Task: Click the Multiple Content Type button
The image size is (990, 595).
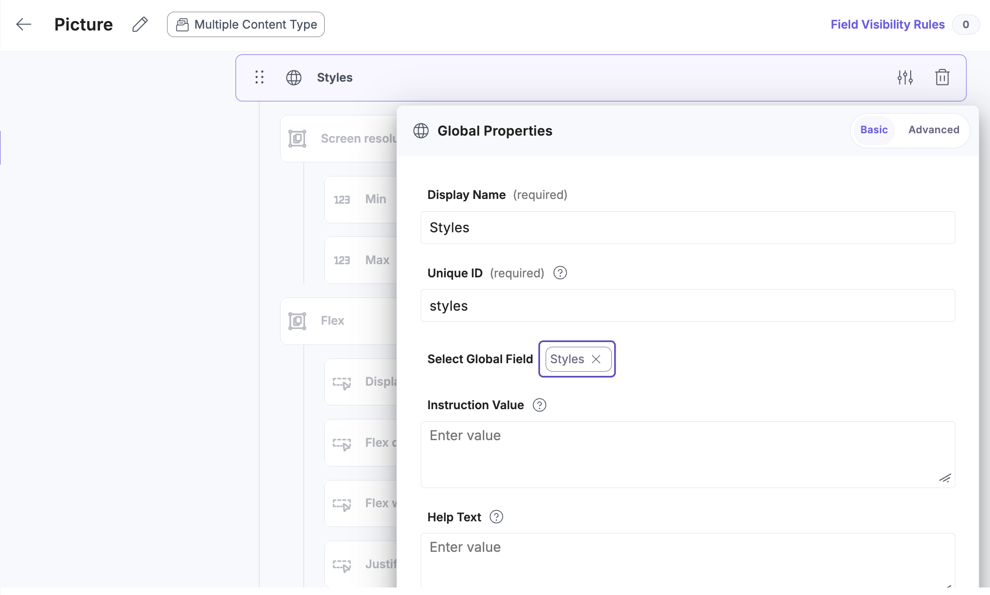Action: (245, 24)
